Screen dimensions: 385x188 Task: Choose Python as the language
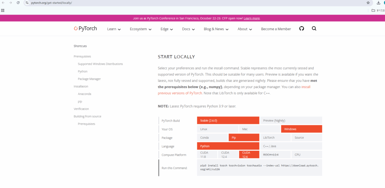[228, 146]
